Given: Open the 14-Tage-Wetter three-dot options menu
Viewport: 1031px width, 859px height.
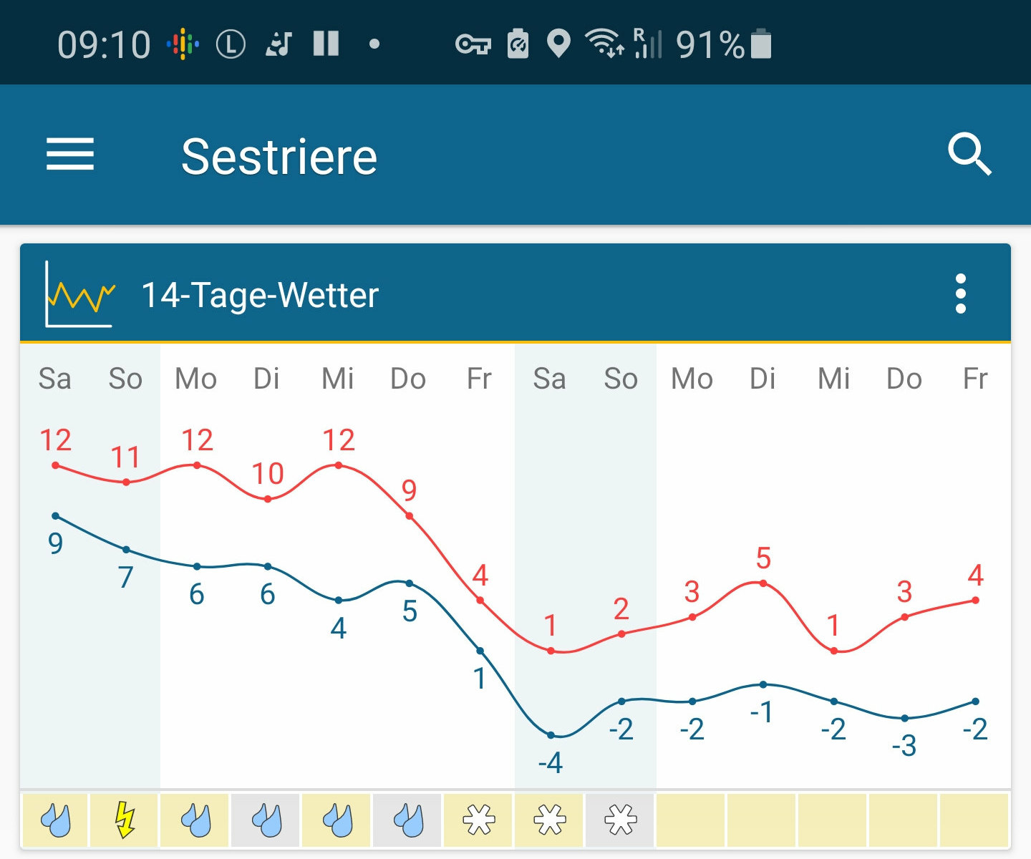Looking at the screenshot, I should tap(961, 293).
